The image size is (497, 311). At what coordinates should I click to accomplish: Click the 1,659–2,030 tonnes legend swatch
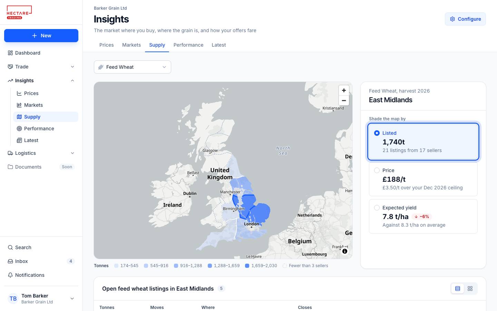click(247, 266)
